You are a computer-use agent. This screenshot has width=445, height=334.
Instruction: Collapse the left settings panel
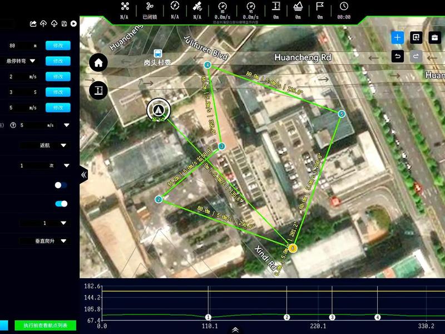[84, 175]
